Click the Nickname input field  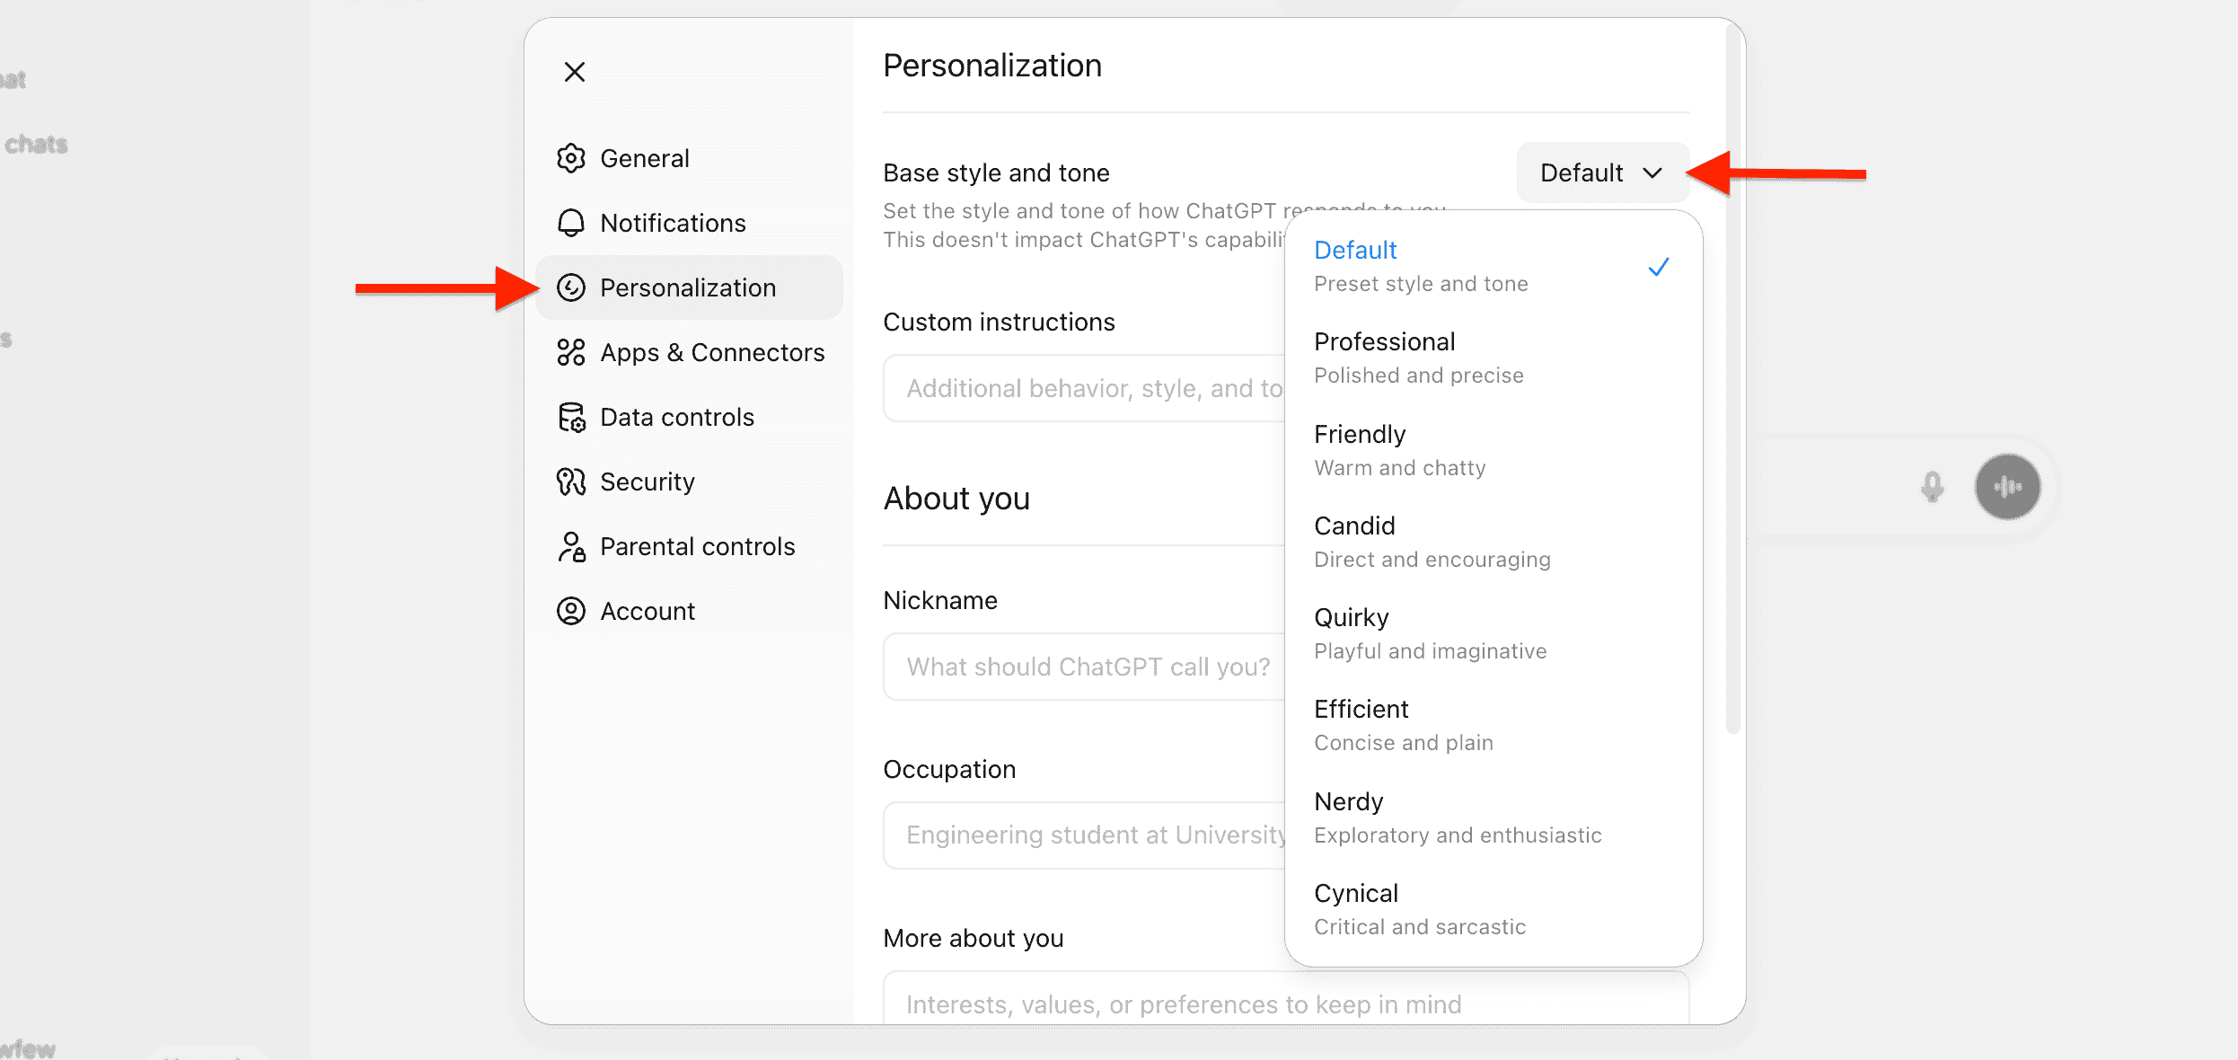1083,667
